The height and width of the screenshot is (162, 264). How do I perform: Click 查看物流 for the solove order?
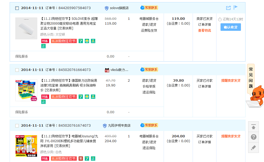coord(204,31)
